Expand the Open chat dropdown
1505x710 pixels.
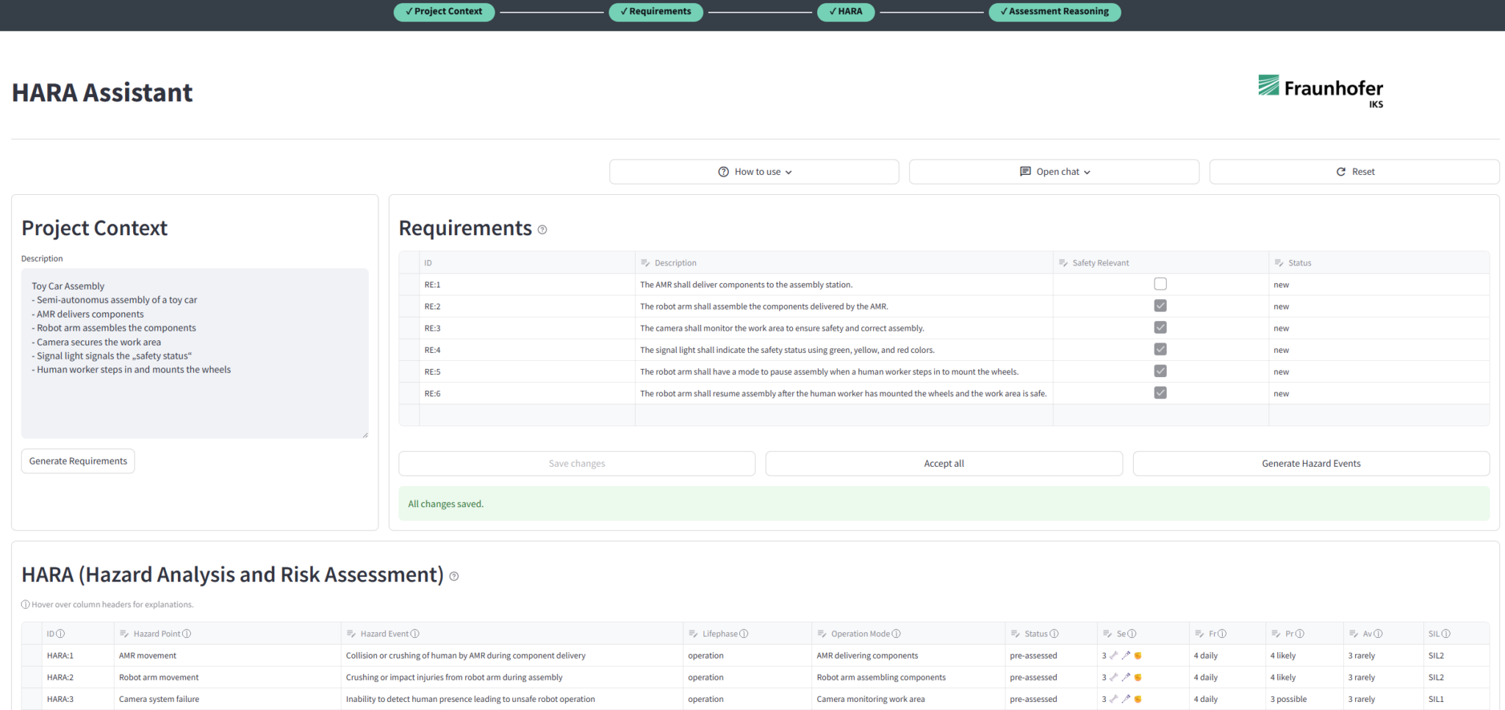tap(1054, 172)
